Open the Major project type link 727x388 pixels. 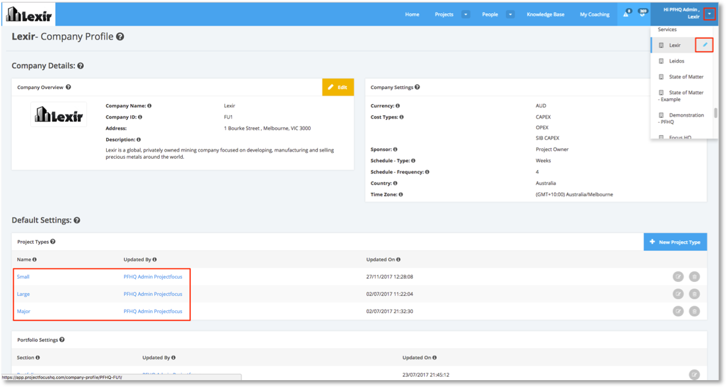(x=24, y=311)
